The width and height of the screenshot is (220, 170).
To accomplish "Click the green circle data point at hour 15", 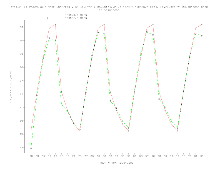I will [x=61, y=104].
